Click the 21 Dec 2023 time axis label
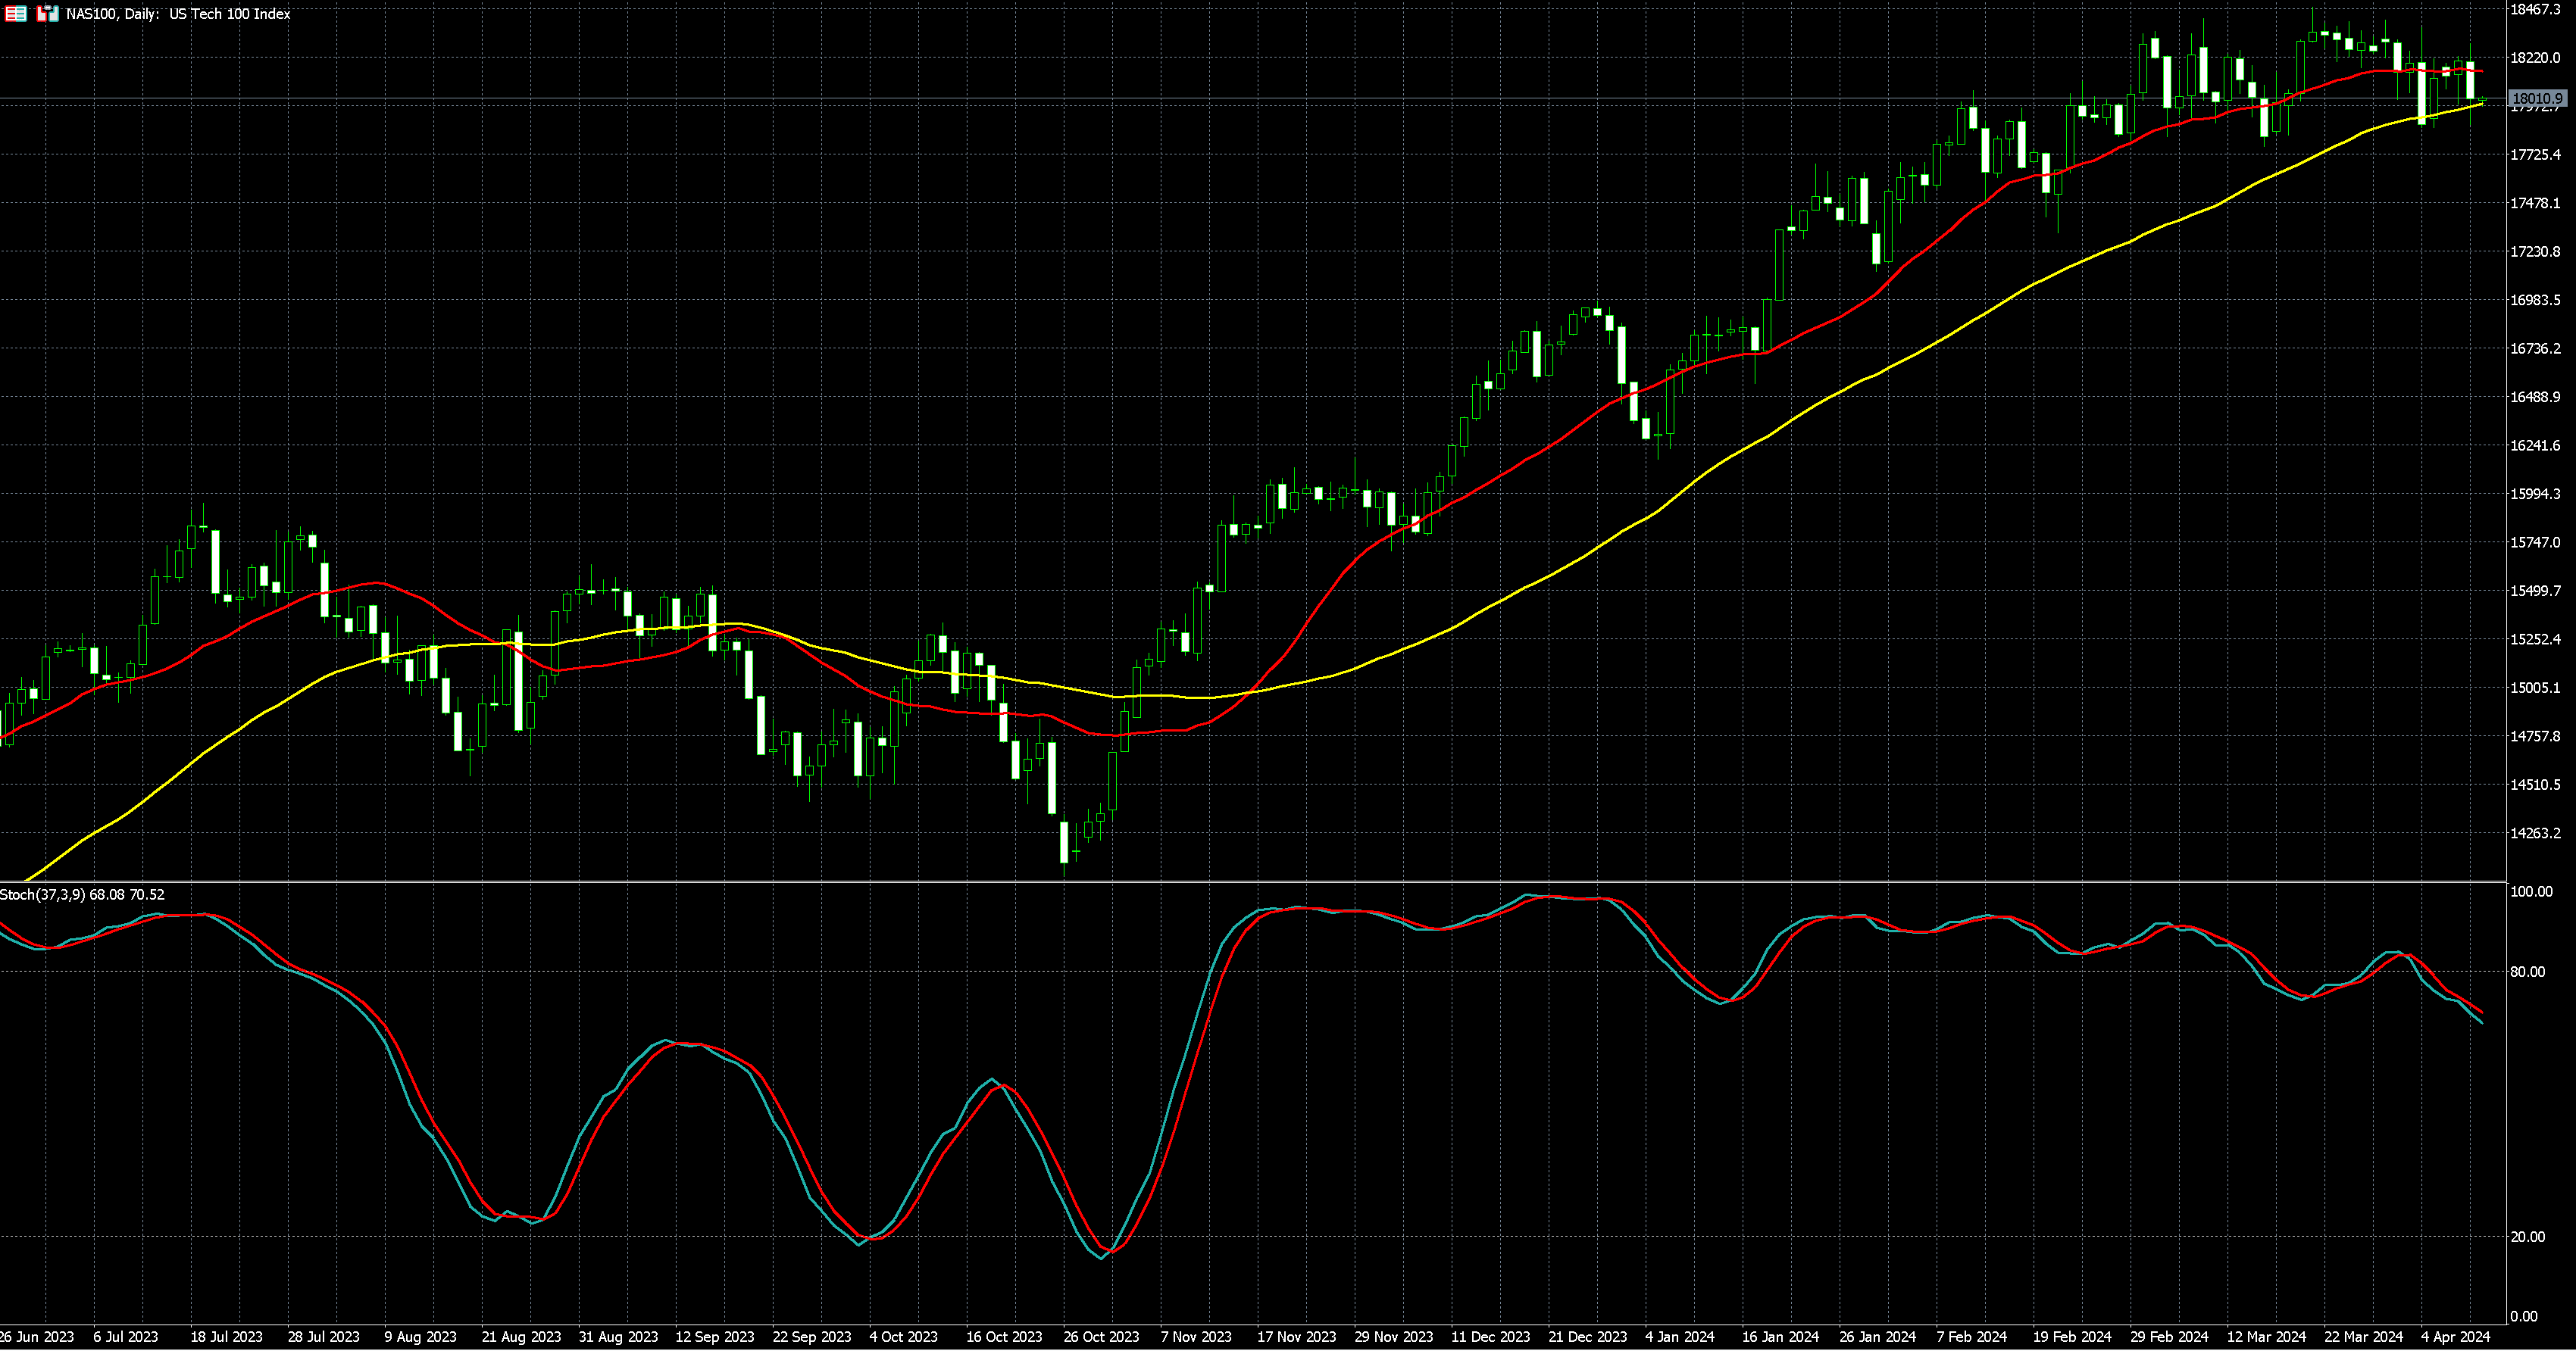2576x1351 pixels. 1587,1337
